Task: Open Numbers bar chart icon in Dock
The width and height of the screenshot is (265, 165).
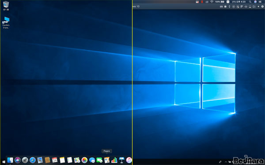Action: (114, 160)
